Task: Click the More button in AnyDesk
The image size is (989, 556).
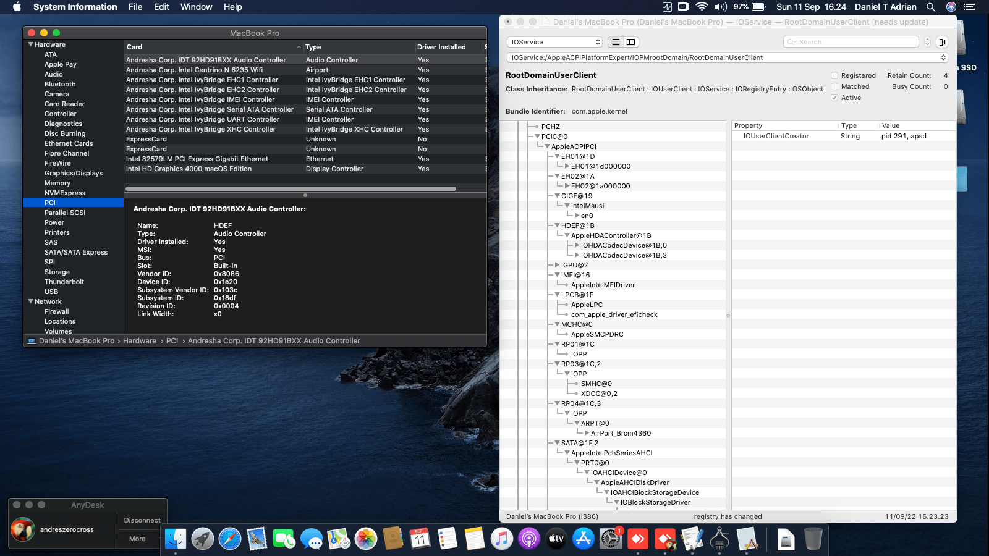Action: pyautogui.click(x=137, y=539)
